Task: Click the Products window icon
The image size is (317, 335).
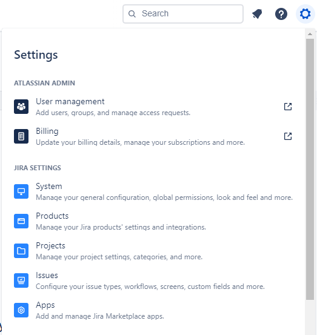Action: (21, 221)
